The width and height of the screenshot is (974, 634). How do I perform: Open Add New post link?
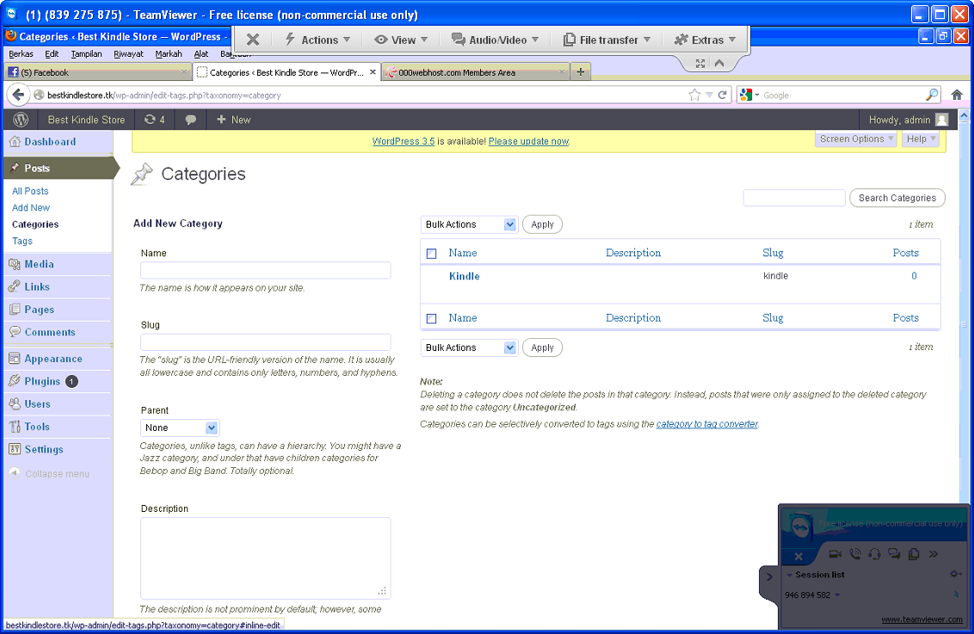[x=30, y=207]
